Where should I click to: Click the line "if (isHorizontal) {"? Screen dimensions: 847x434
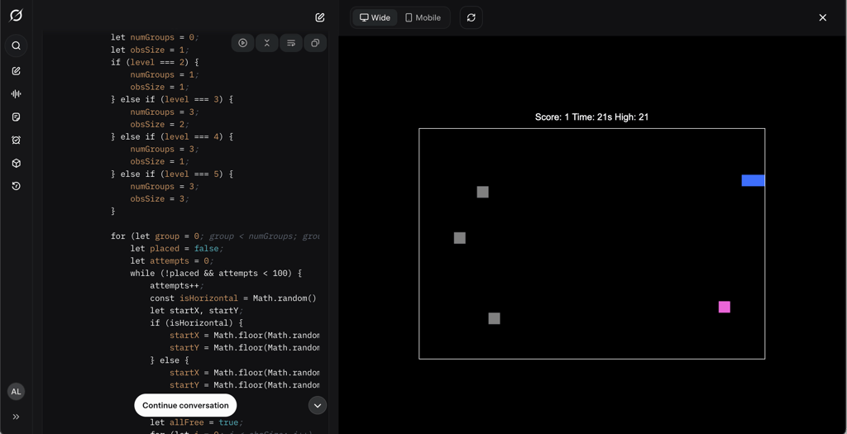(x=197, y=322)
